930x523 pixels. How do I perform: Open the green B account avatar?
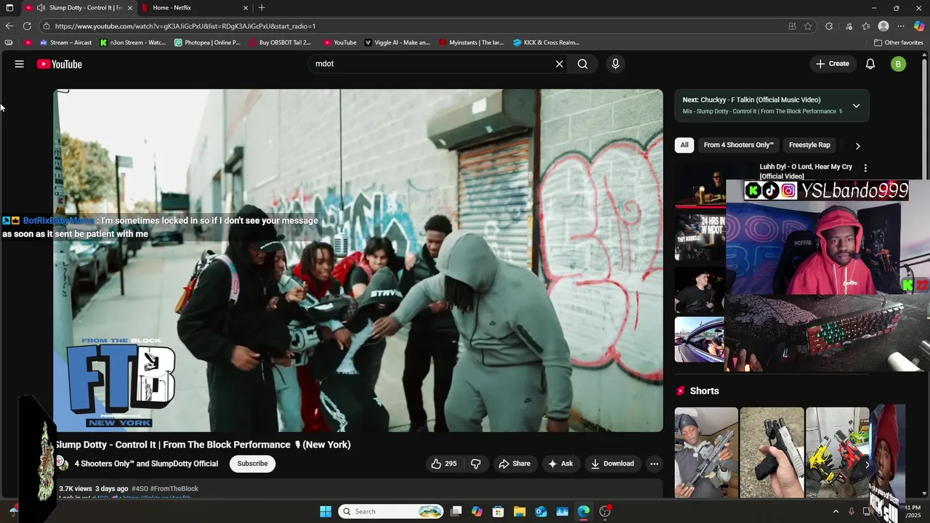pyautogui.click(x=899, y=64)
